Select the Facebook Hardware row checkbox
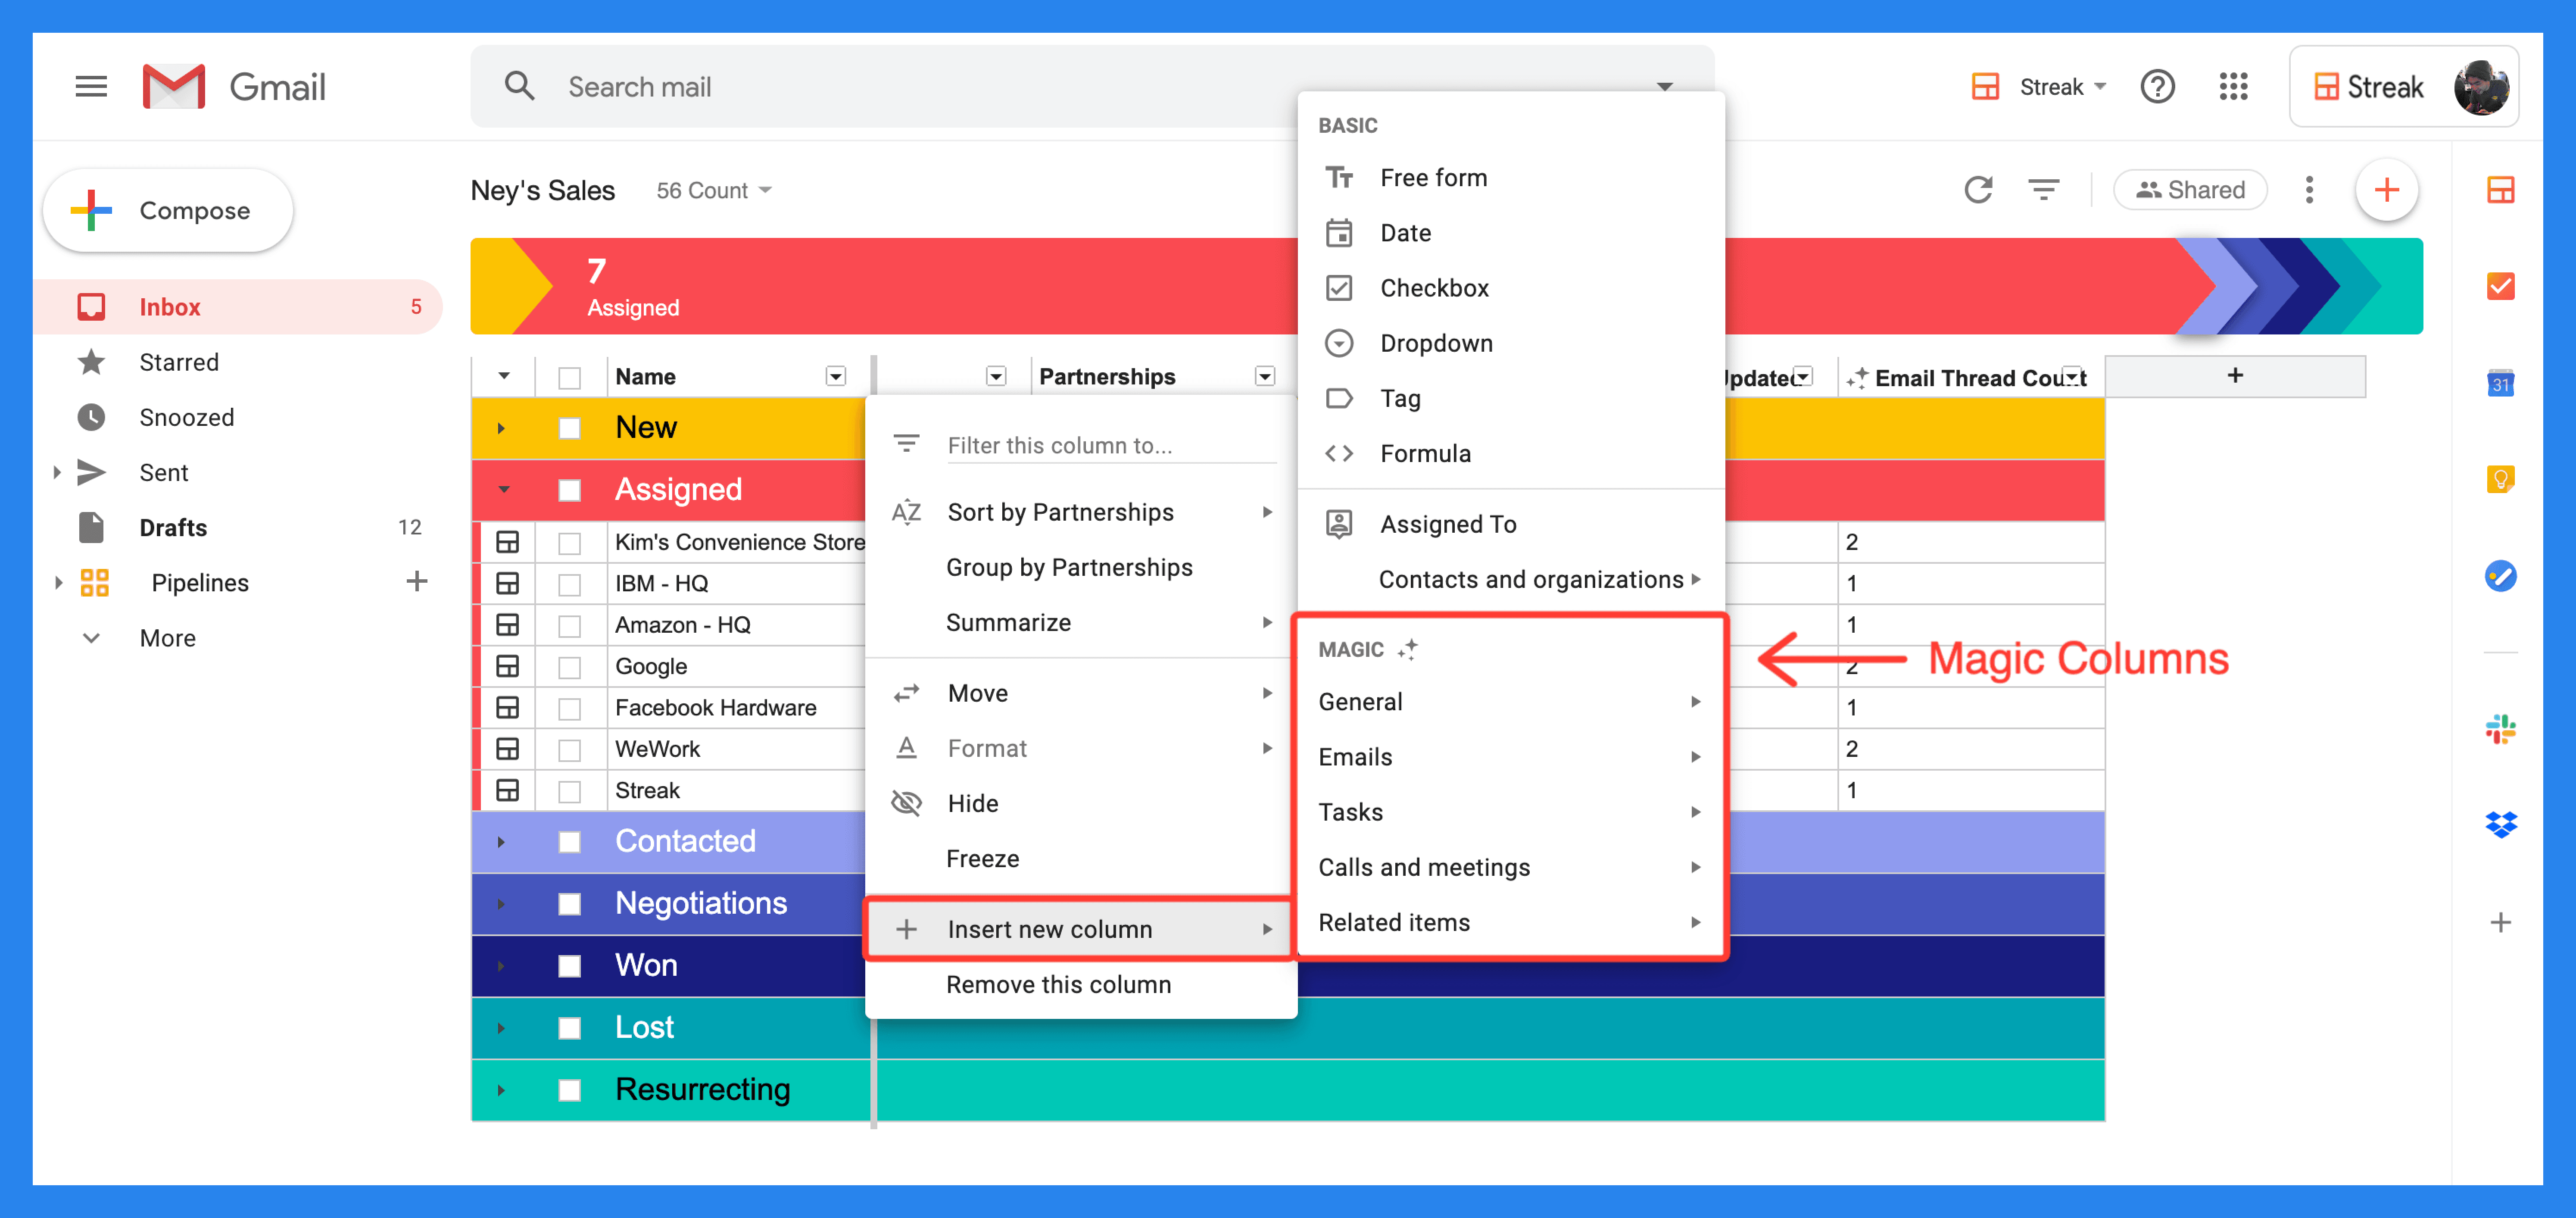Screen dimensions: 2576x1218 tap(569, 708)
